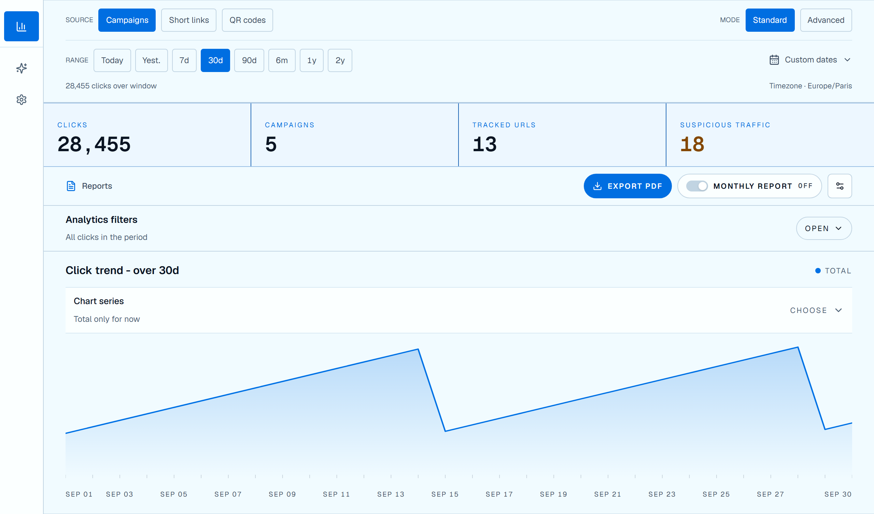Select the 1y range
The height and width of the screenshot is (514, 874).
(311, 60)
